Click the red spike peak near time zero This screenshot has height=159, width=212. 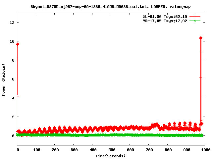coord(18,44)
